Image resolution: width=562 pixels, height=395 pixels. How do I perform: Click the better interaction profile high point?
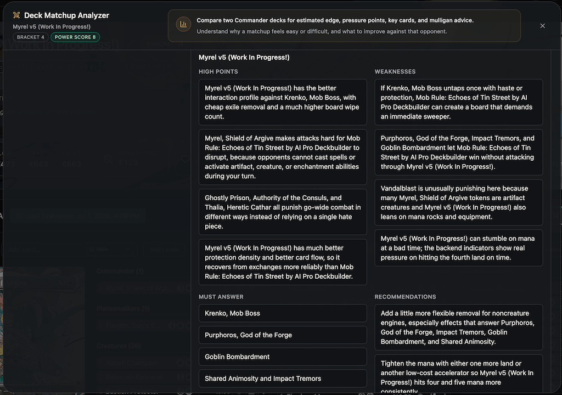[x=283, y=102]
